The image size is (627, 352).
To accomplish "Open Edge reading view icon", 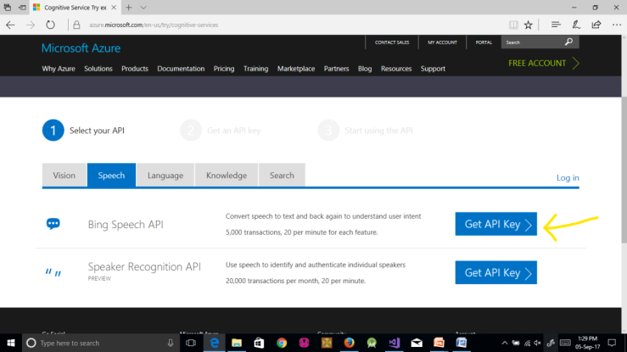I will (x=512, y=25).
